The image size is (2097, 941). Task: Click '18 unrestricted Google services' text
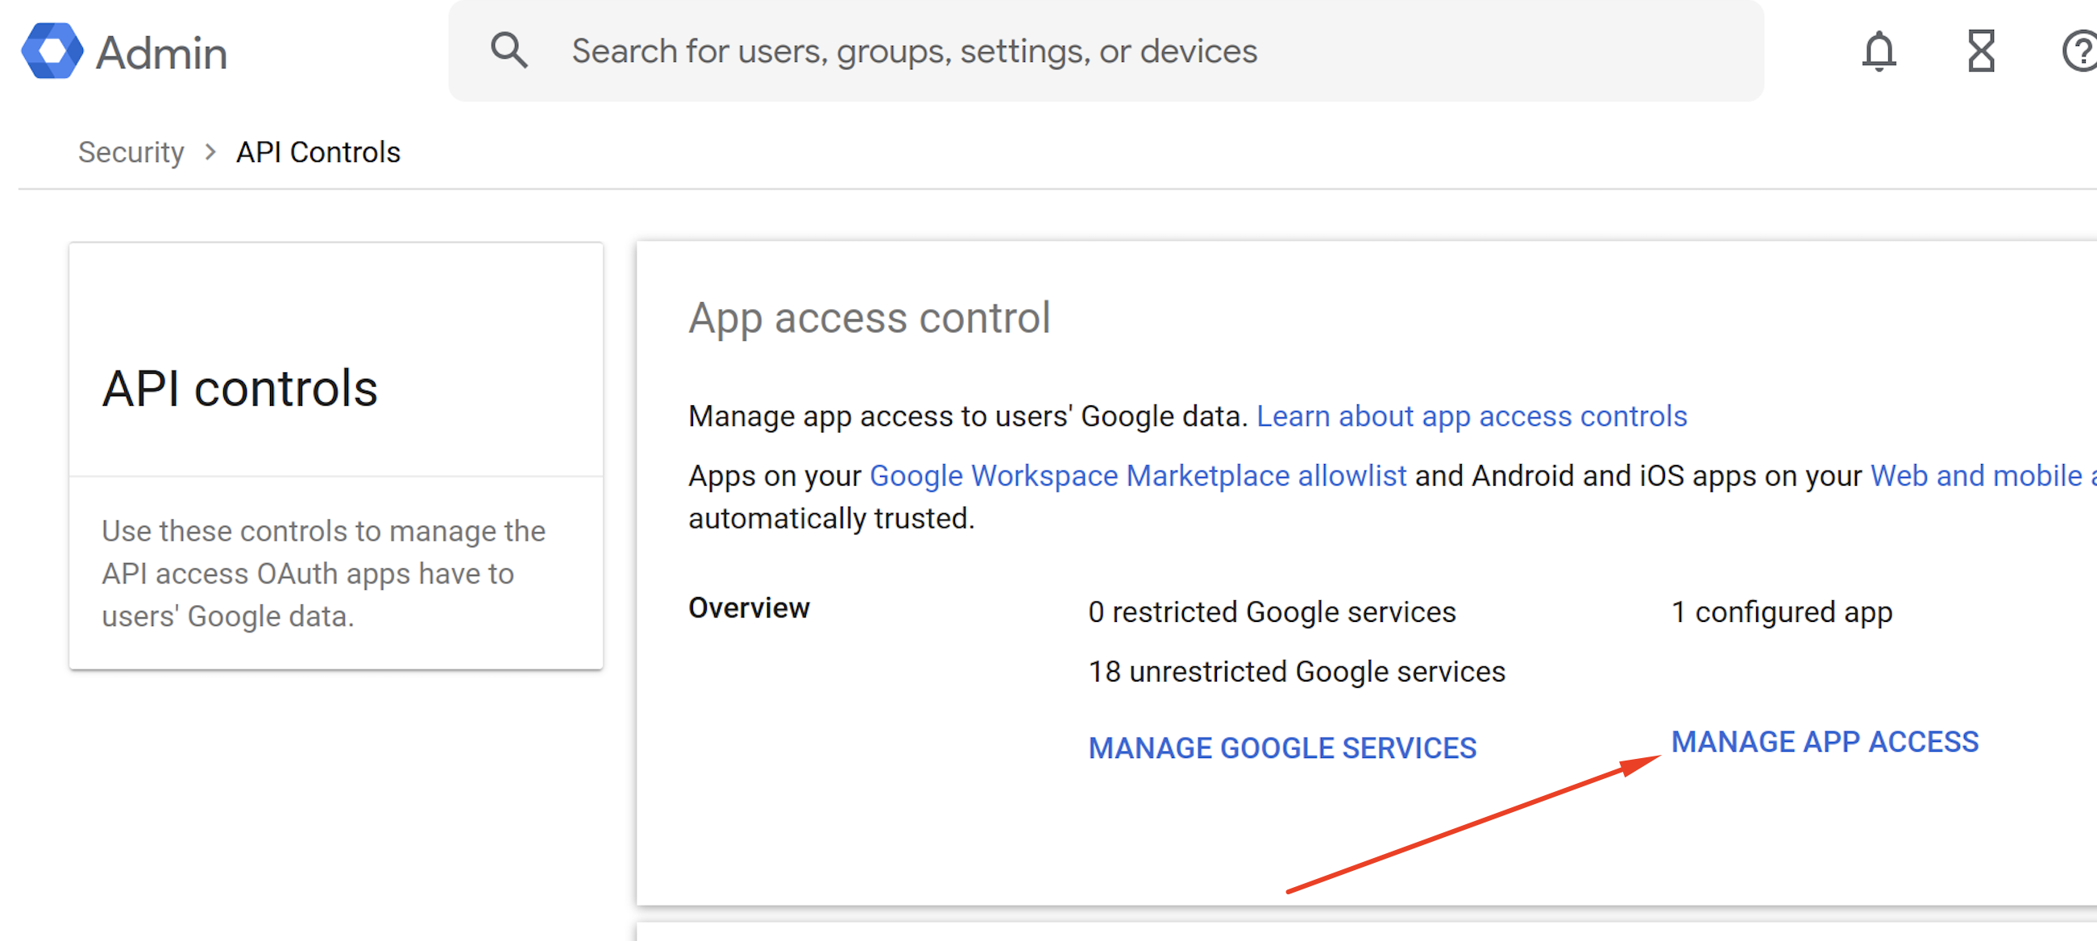click(x=1297, y=672)
